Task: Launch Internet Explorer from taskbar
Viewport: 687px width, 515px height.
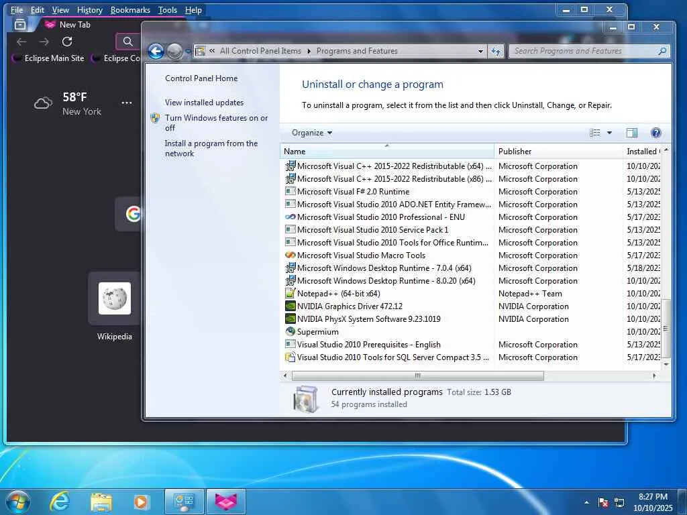Action: coord(59,502)
